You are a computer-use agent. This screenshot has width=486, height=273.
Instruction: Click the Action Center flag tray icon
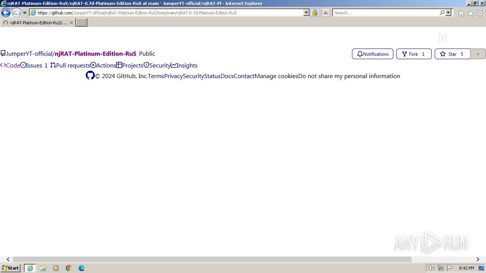[x=450, y=268]
